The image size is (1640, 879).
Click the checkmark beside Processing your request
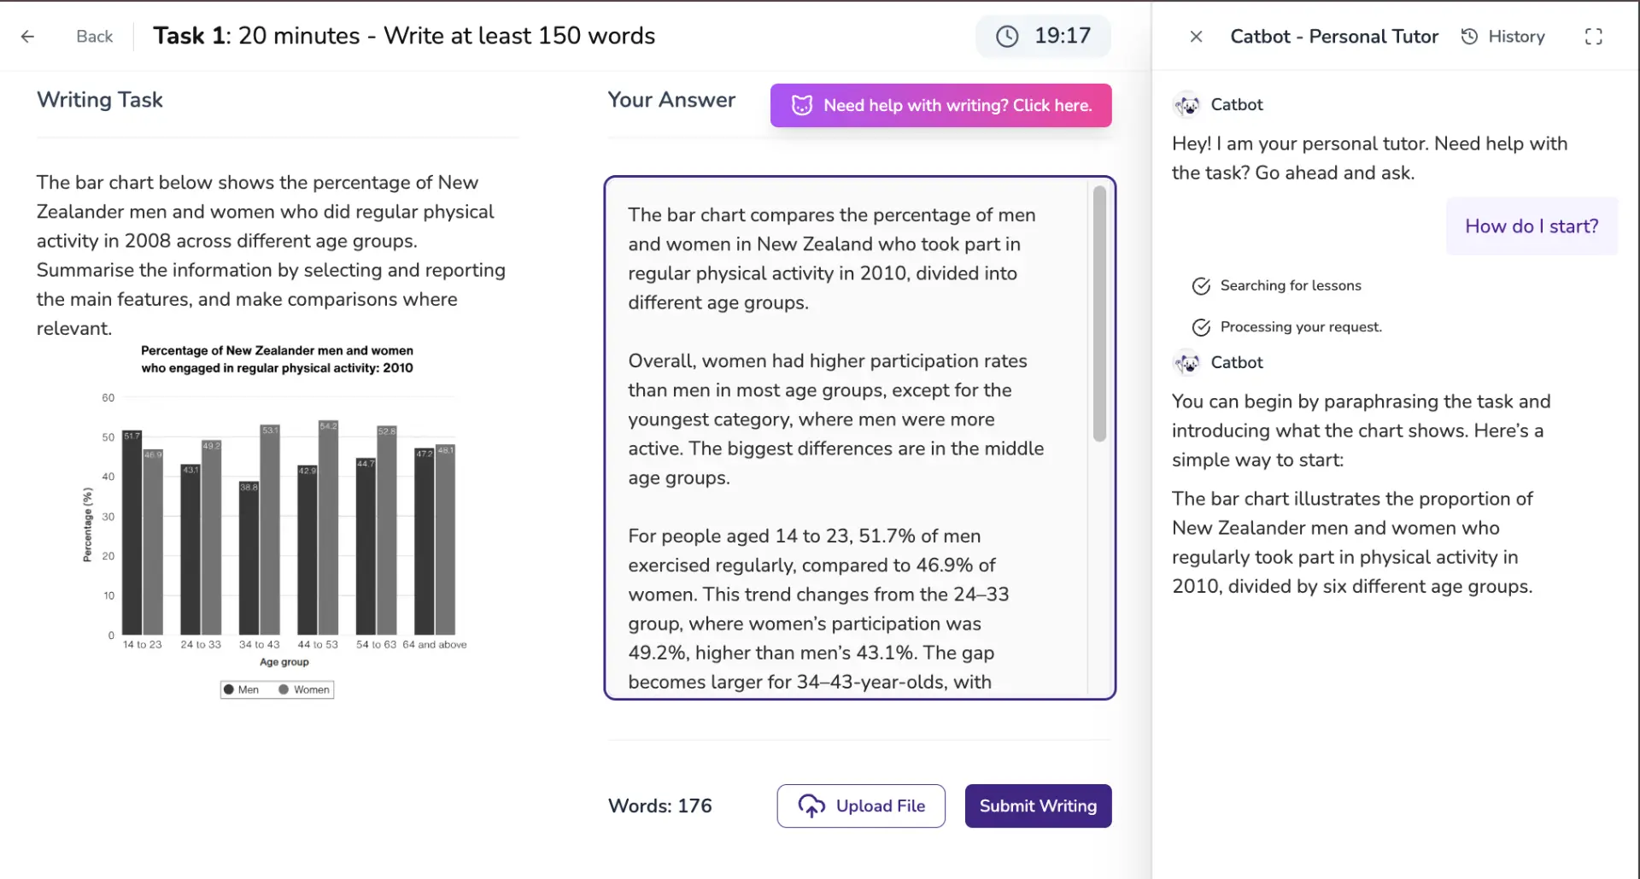(x=1200, y=327)
